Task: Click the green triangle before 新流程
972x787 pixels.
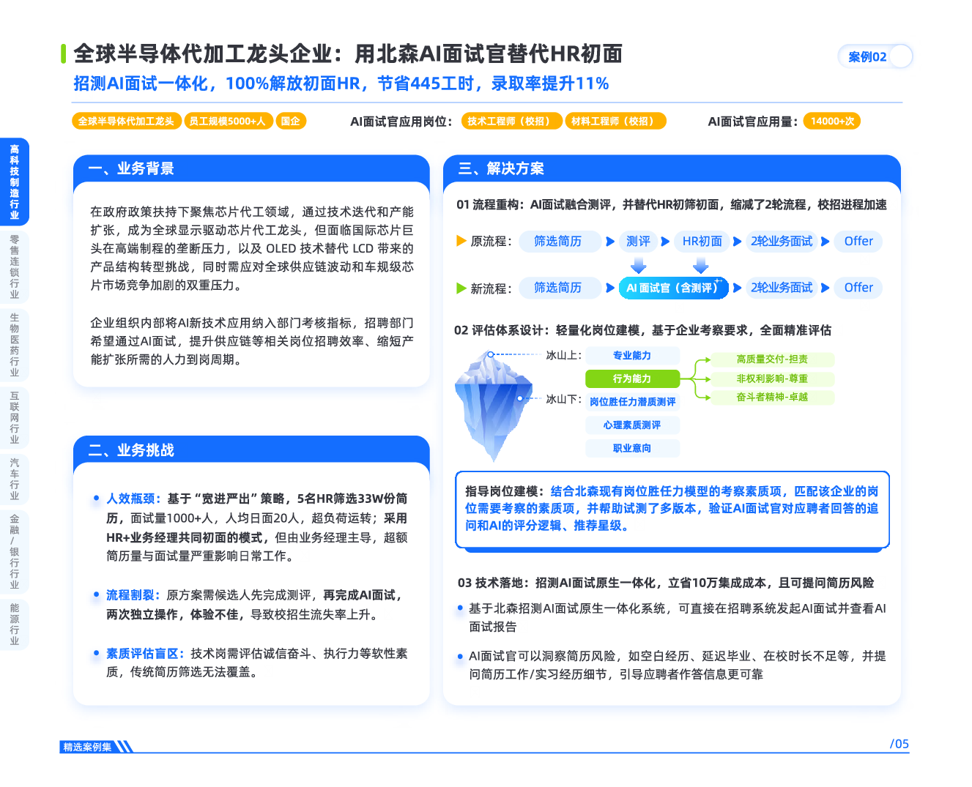Action: click(x=461, y=288)
